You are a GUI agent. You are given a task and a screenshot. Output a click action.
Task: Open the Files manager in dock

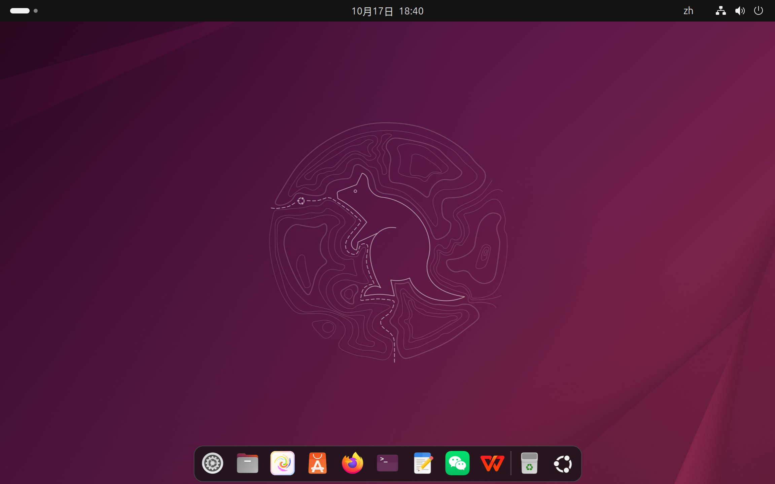point(247,463)
